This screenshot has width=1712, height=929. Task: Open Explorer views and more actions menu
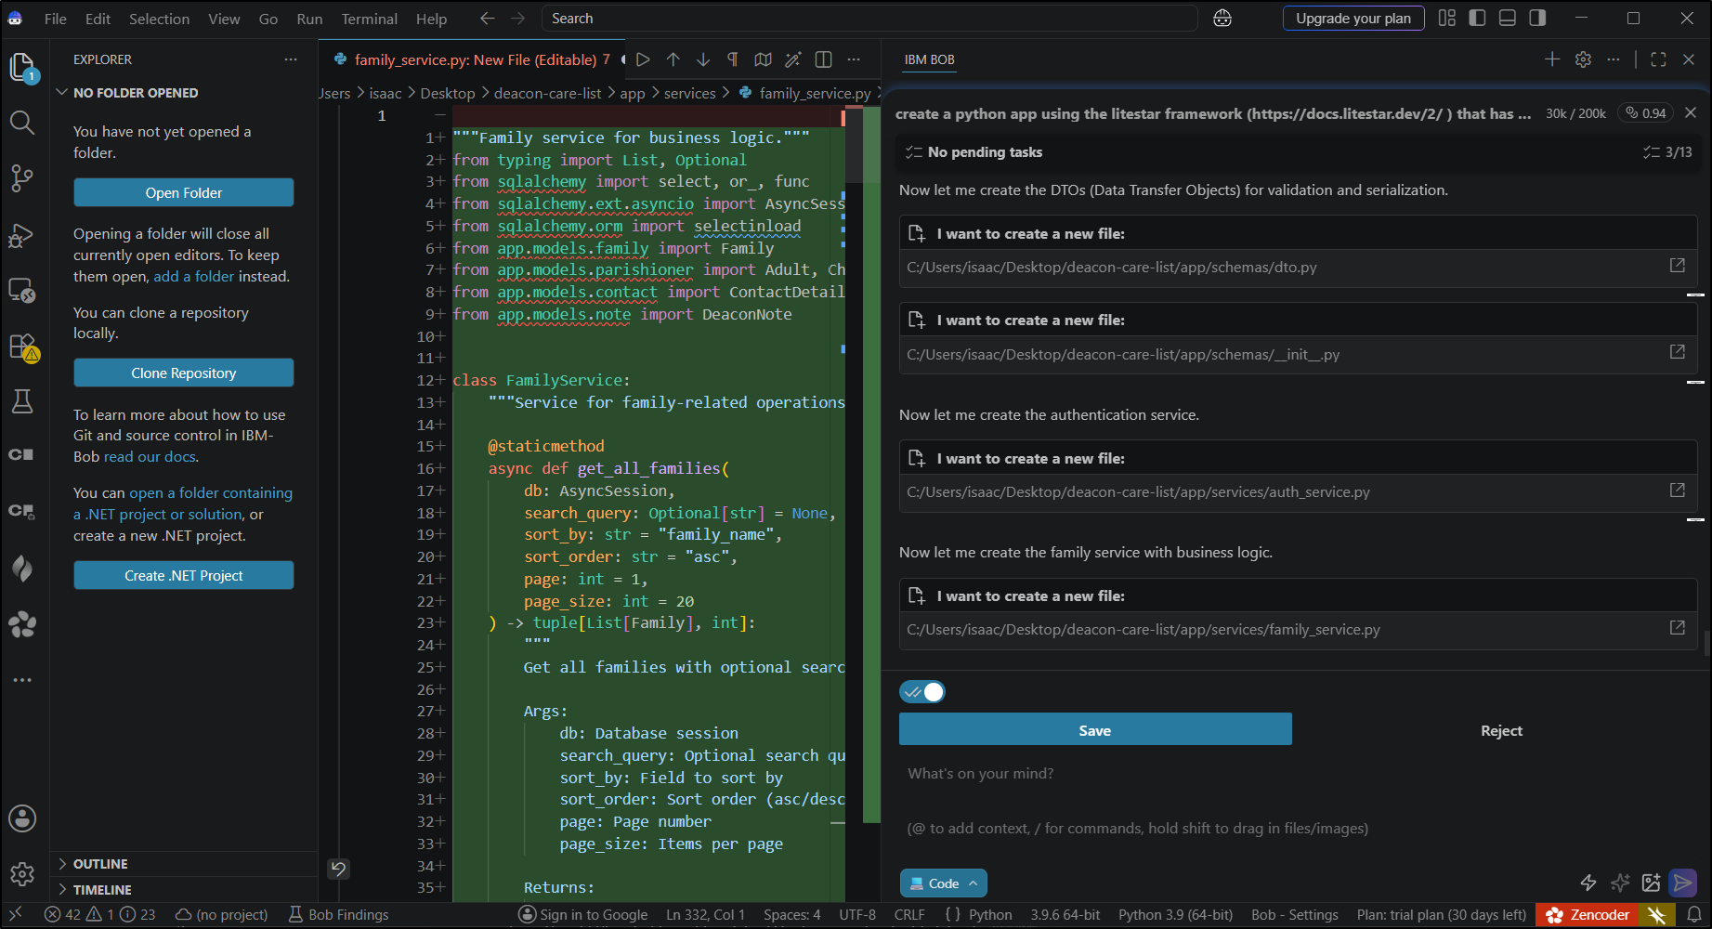[291, 59]
